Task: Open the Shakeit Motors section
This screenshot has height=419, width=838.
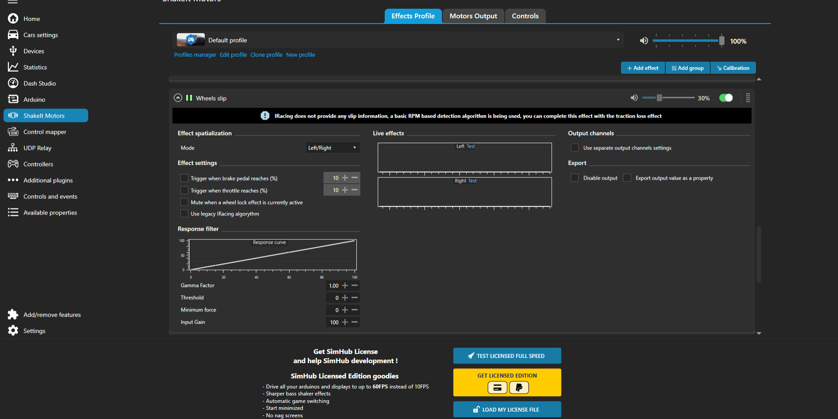Action: pyautogui.click(x=45, y=115)
